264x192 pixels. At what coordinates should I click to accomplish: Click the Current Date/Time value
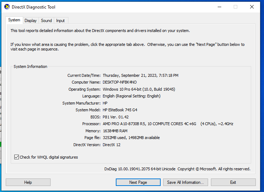(140, 75)
